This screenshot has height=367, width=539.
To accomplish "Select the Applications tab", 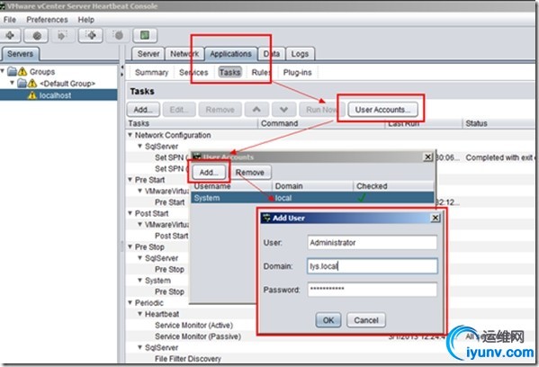I will (230, 54).
